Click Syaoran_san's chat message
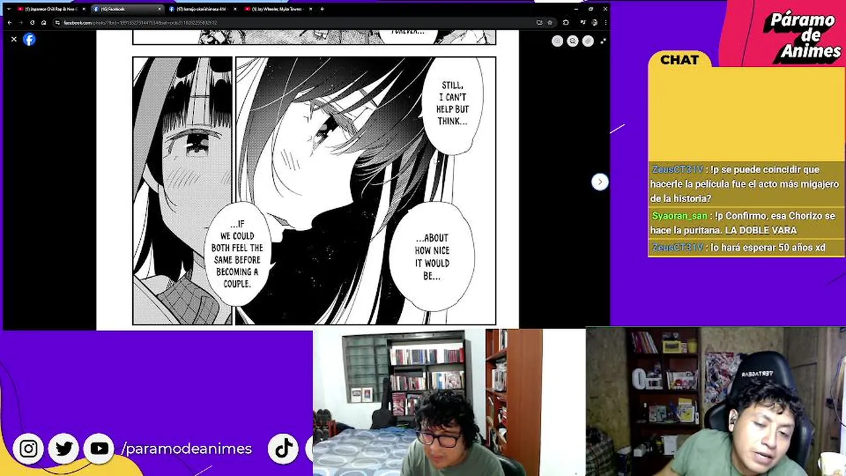The image size is (846, 476). click(x=746, y=223)
